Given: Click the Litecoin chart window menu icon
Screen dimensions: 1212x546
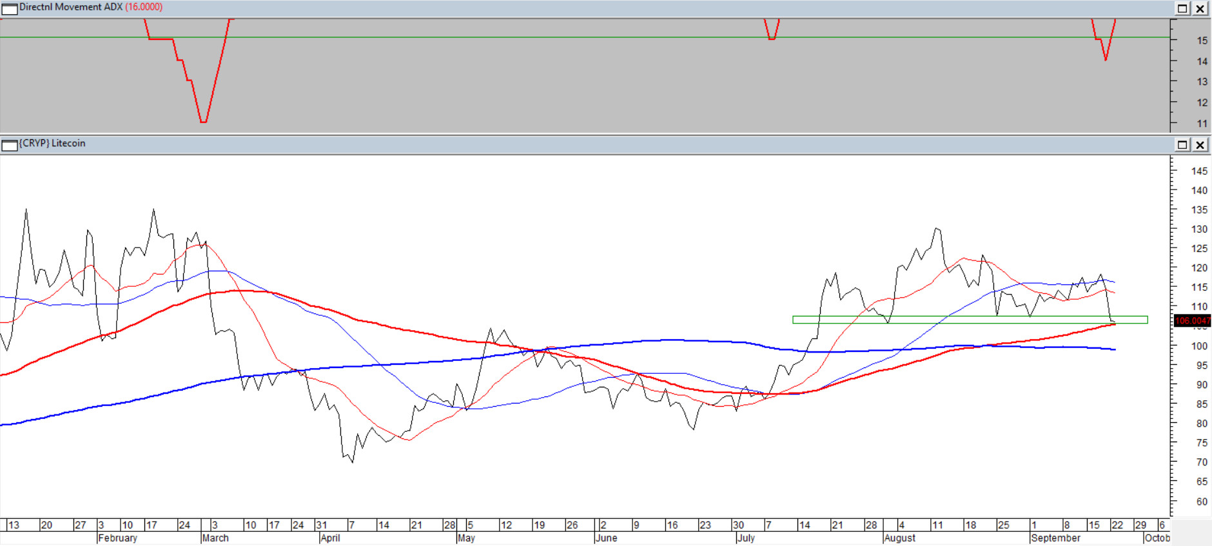Looking at the screenshot, I should click(10, 145).
